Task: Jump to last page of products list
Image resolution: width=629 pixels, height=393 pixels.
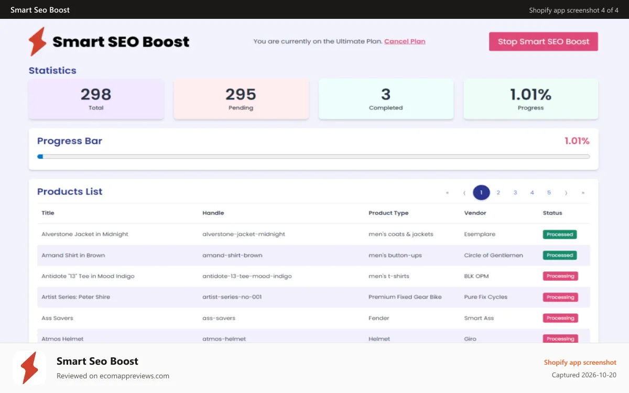Action: [x=583, y=192]
